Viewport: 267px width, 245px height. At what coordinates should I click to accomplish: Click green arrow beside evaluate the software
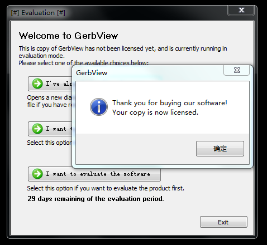37,174
